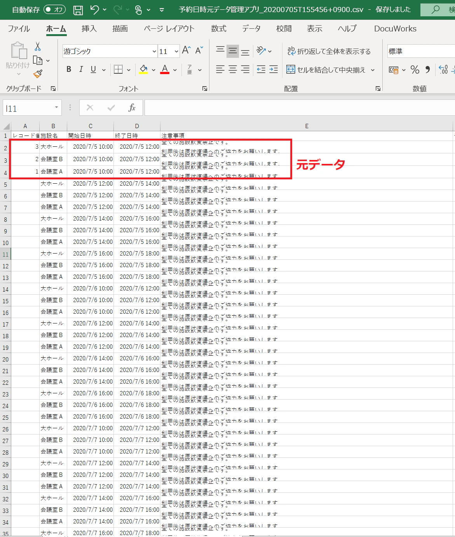Image resolution: width=455 pixels, height=537 pixels.
Task: Center text horizontally
Action: 233,70
